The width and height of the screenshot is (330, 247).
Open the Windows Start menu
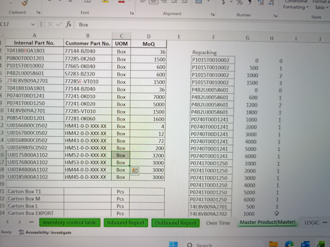point(174,244)
